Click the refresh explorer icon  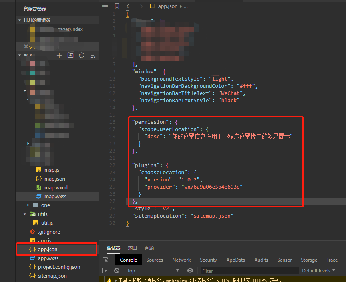coord(82,55)
